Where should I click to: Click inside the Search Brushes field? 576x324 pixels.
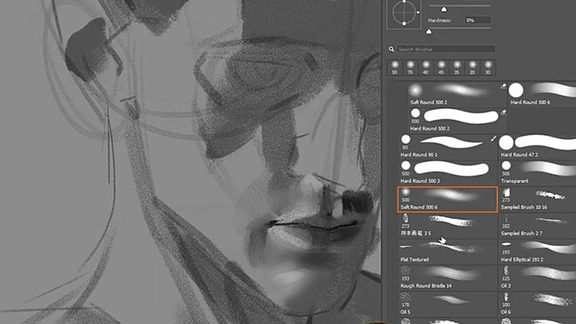coord(446,49)
